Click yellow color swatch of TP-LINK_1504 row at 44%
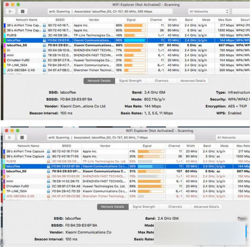251x247 pixels. pos(4,191)
